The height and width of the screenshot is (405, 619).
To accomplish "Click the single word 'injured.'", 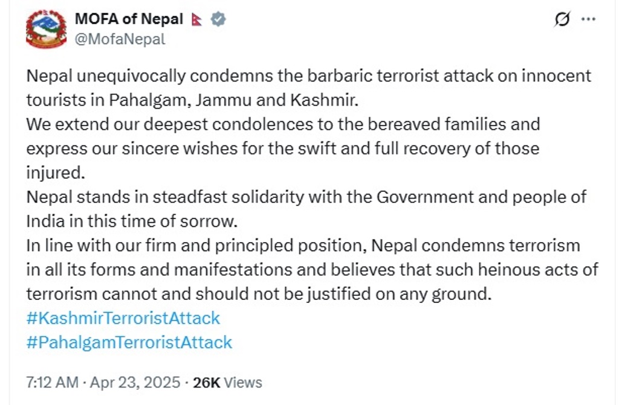I will [x=56, y=173].
